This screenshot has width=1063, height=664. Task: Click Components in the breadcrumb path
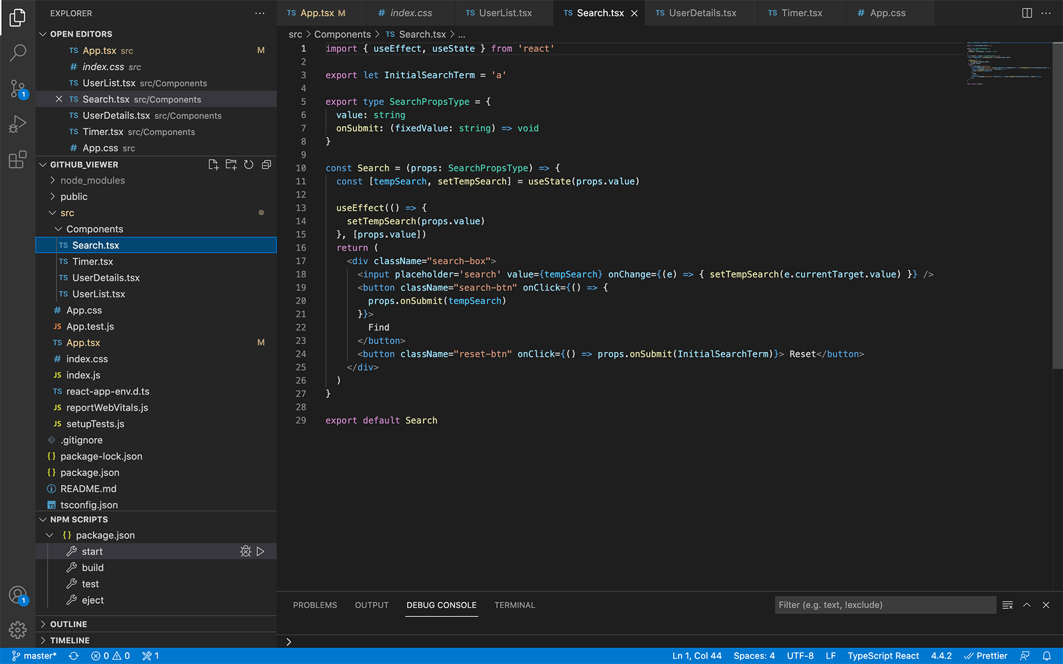point(343,34)
